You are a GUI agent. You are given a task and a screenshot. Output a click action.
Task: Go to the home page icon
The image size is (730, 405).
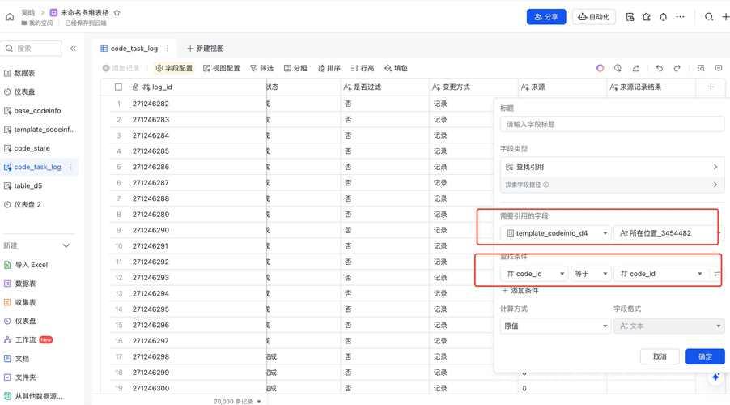point(10,17)
